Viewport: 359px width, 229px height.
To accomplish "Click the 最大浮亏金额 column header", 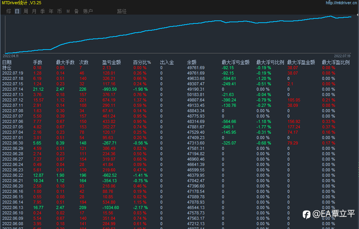I will coord(235,62).
